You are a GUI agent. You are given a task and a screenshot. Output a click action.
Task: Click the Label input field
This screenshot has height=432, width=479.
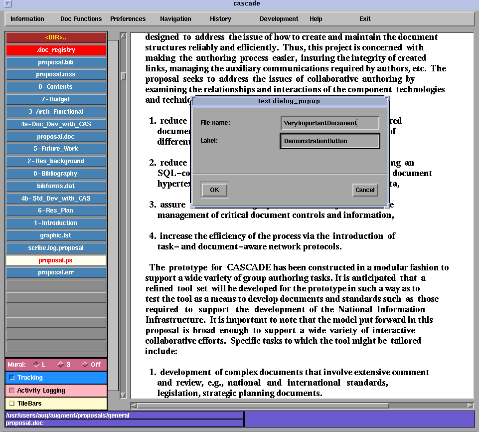tap(329, 141)
